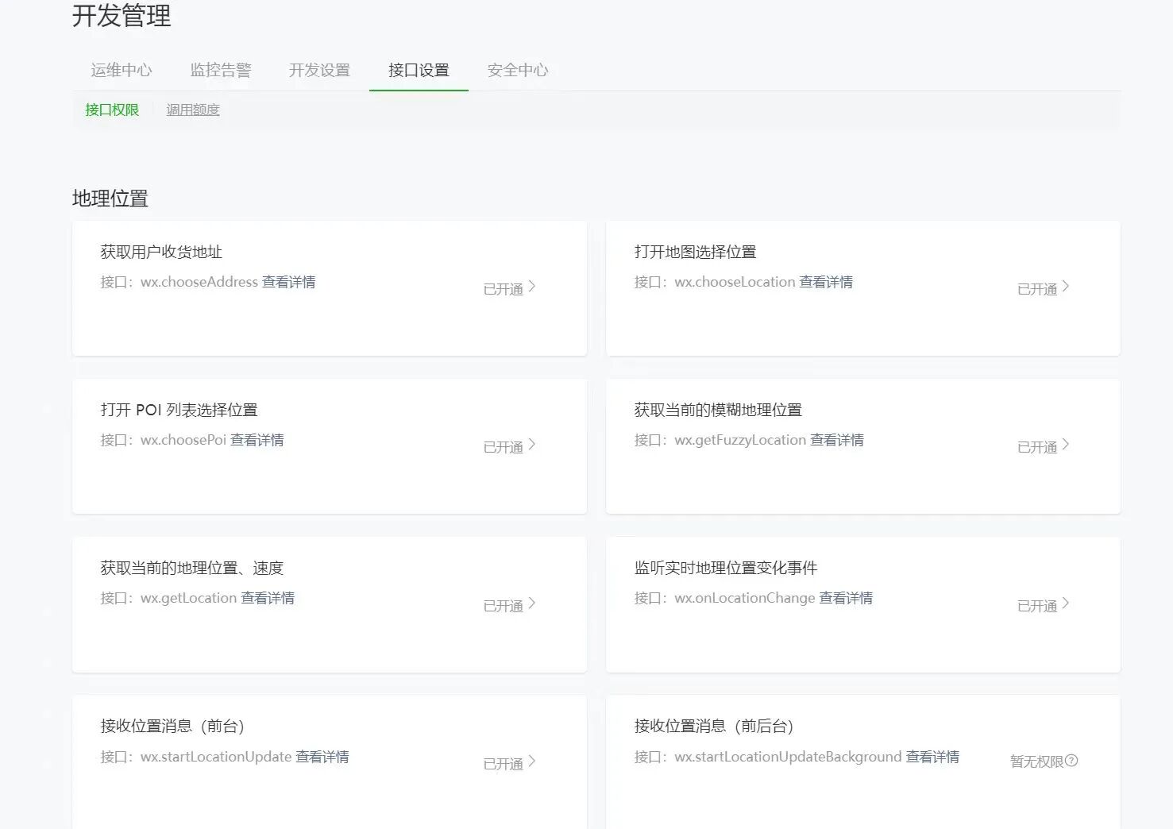Select the 接口权限 sub-tab
The width and height of the screenshot is (1173, 829).
(x=112, y=110)
